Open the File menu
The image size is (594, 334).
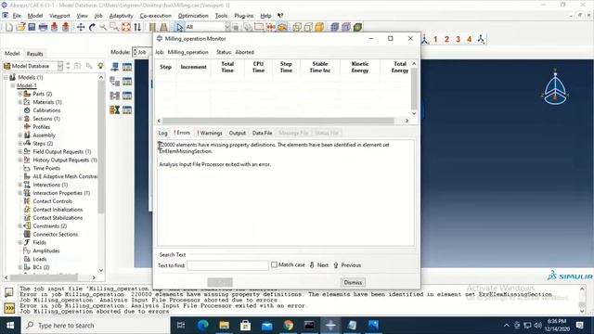[17, 16]
